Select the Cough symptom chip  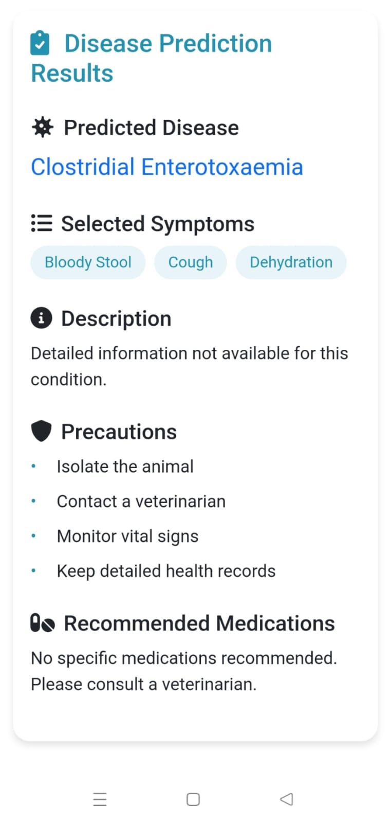click(x=191, y=262)
